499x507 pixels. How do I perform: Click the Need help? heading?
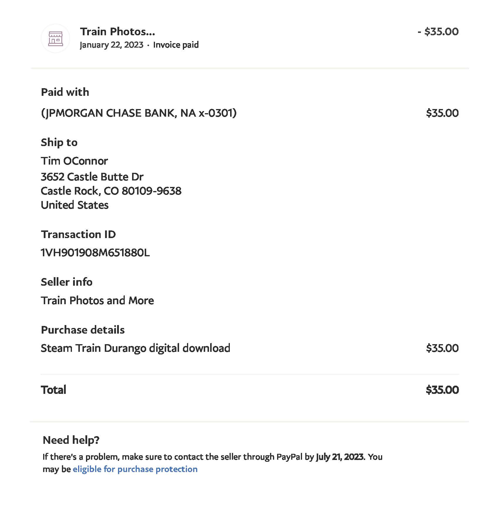click(71, 440)
